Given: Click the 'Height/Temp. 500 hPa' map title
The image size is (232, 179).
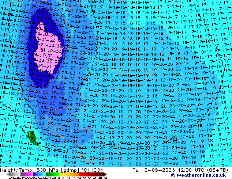Looking at the screenshot, I should (29, 170).
